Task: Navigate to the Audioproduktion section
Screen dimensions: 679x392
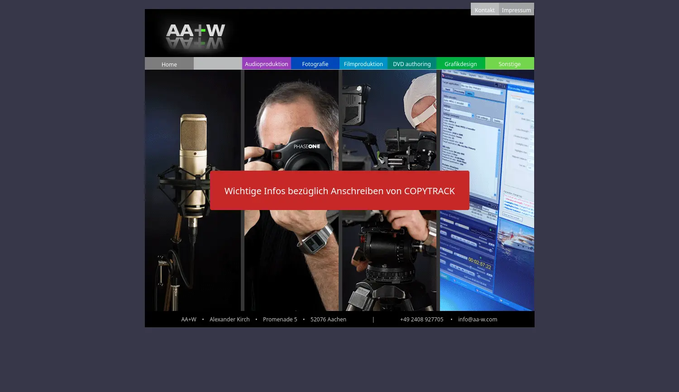Action: [x=266, y=64]
